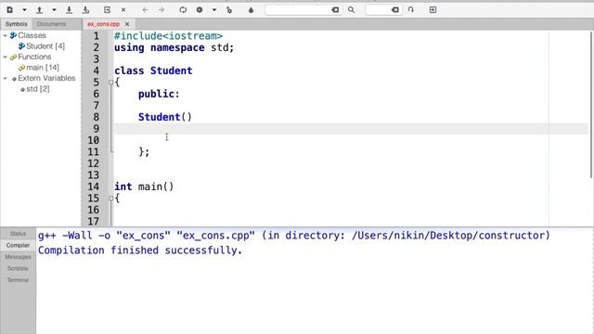Open the Compiler message tab
Screen dimensions: 594x334
18,245
